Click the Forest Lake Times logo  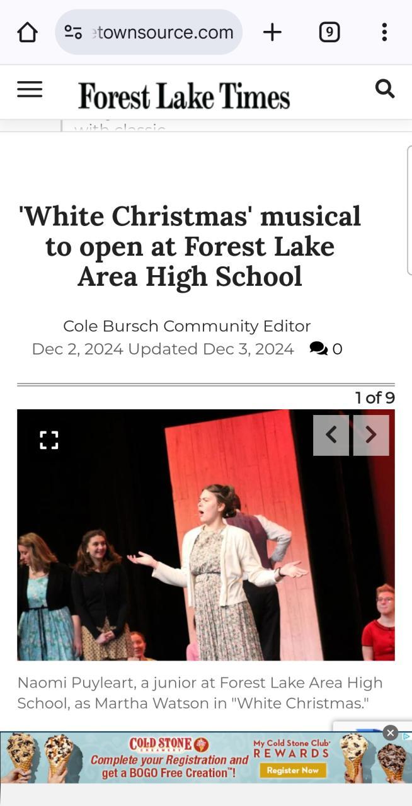tap(184, 96)
